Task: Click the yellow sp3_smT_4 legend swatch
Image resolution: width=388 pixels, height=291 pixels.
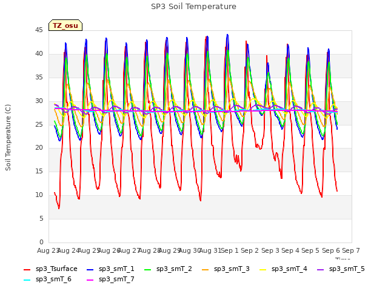Action: coord(263,269)
